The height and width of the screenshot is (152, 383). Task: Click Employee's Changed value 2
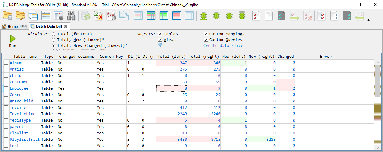[x=286, y=88]
